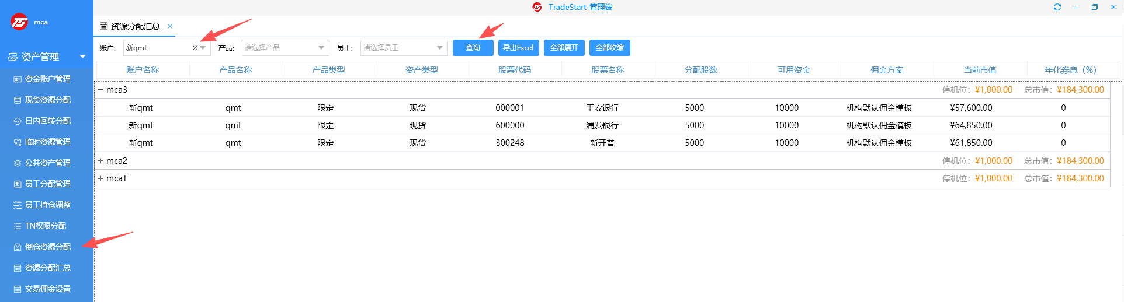Collapse the 资产管理 sidebar section

pos(82,57)
